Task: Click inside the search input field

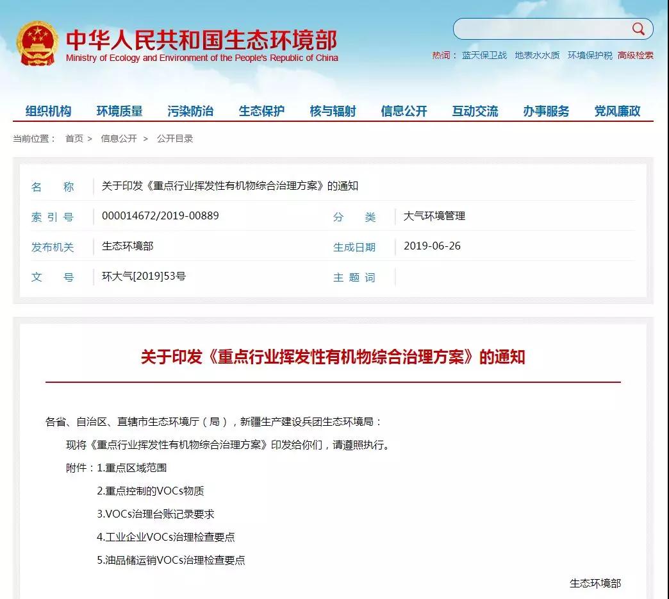Action: click(x=541, y=29)
